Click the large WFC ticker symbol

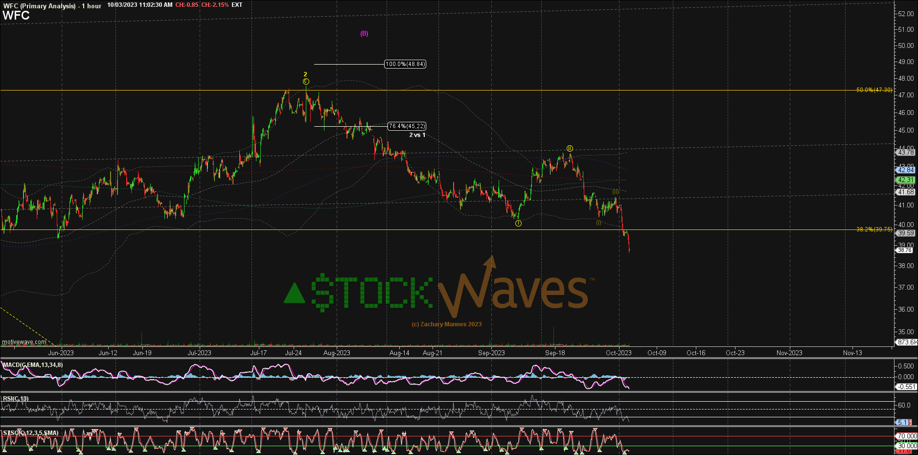(x=16, y=15)
